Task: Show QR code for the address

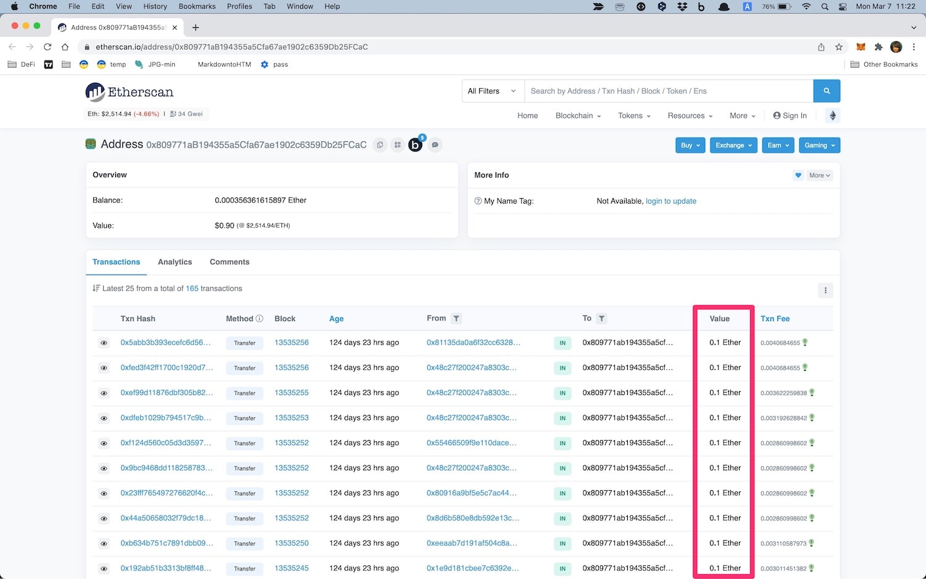Action: (x=398, y=145)
